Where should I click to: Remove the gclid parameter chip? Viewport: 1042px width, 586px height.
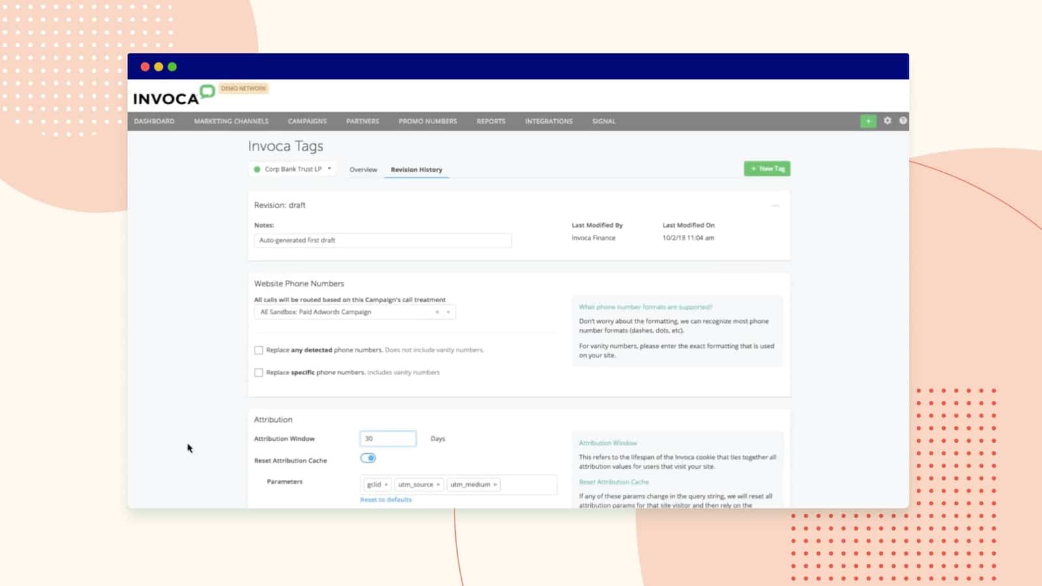click(x=386, y=484)
